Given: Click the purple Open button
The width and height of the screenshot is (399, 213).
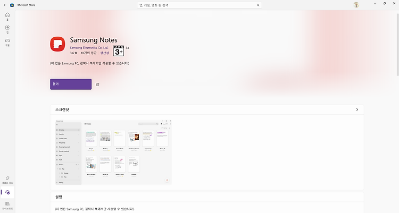Looking at the screenshot, I should coord(71,84).
